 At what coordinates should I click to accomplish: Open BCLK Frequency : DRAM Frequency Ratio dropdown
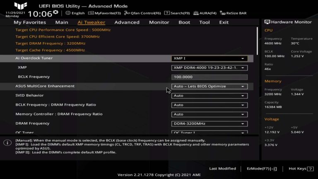210,105
